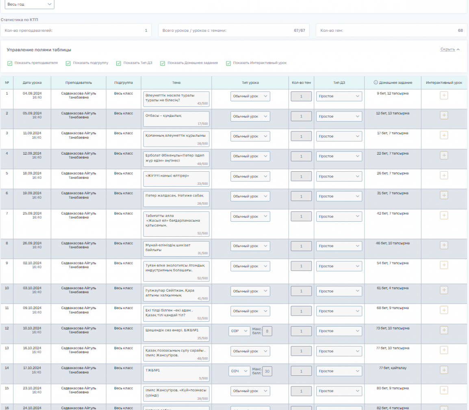
Task: Click plus icon in lesson 3 row
Action: [x=444, y=135]
